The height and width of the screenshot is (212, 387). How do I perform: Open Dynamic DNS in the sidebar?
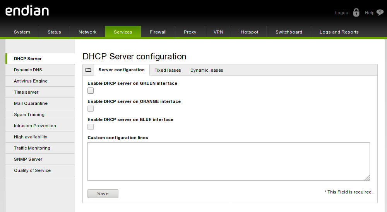click(40, 70)
